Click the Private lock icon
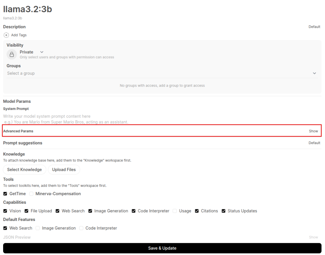Image resolution: width=325 pixels, height=255 pixels. point(12,54)
